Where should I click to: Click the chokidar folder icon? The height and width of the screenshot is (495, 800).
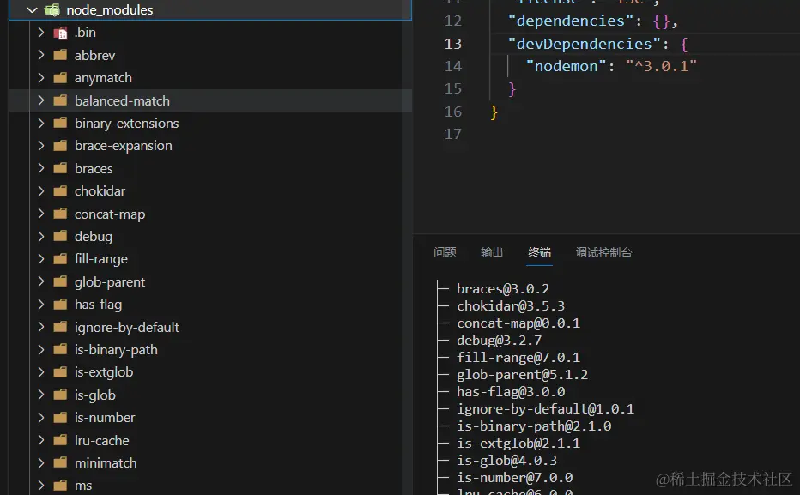pos(60,191)
